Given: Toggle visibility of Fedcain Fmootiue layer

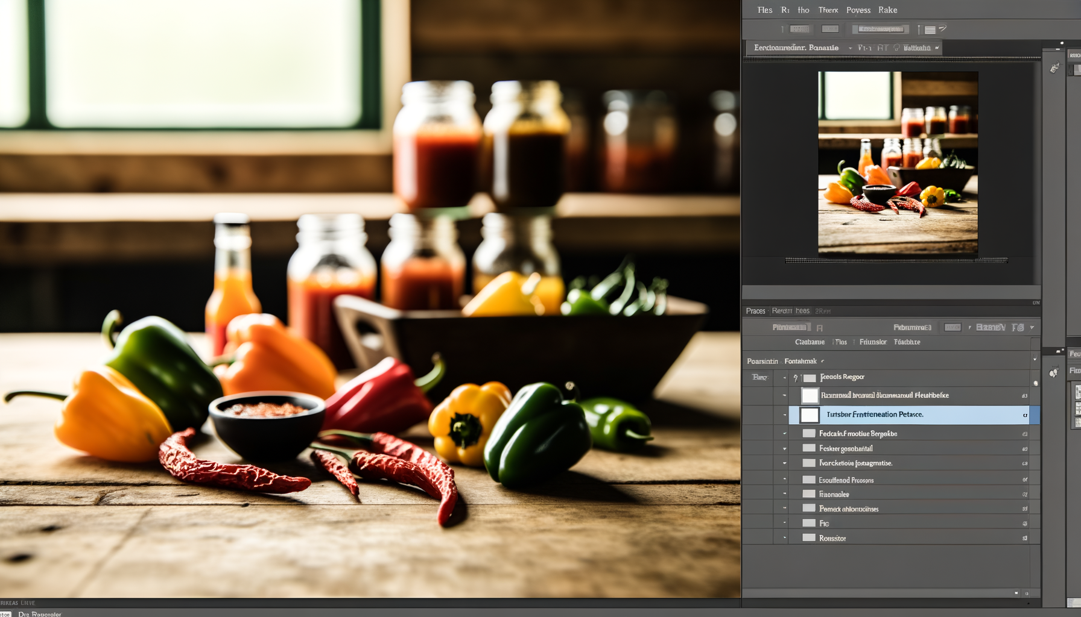Looking at the screenshot, I should (759, 434).
